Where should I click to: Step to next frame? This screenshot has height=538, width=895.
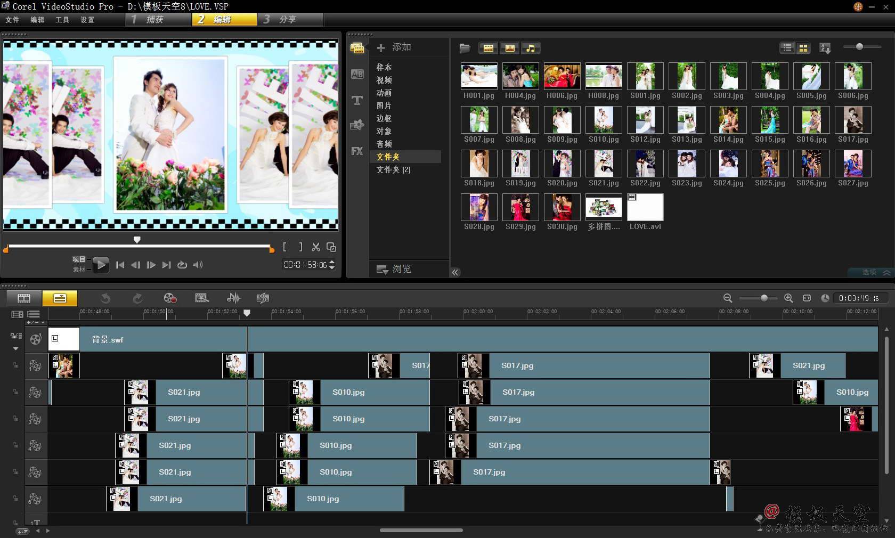[x=151, y=265]
